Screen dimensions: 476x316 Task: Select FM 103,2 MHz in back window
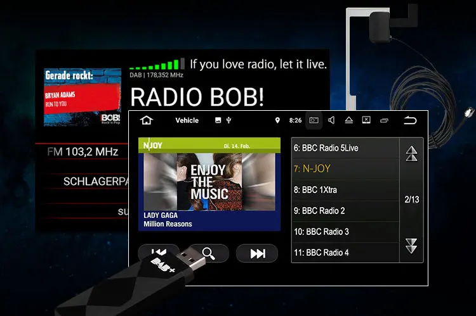pyautogui.click(x=83, y=151)
